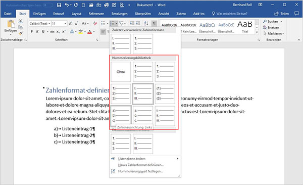Open the Markieren dropdown
Screen dimensions: 303x185
tap(274, 33)
